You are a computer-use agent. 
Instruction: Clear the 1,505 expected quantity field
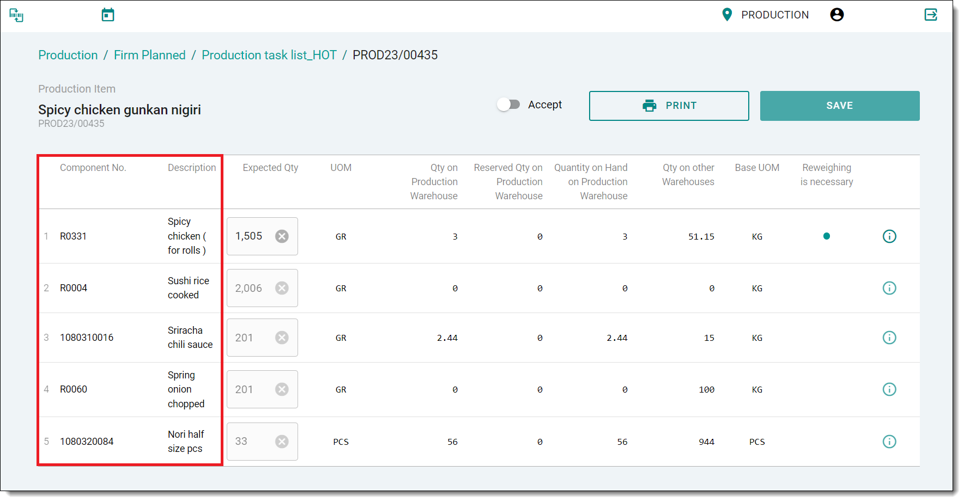[x=282, y=236]
